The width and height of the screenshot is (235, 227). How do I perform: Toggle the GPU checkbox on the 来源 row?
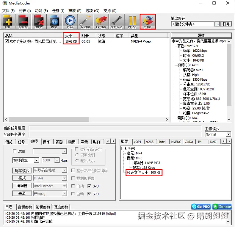[89, 194]
